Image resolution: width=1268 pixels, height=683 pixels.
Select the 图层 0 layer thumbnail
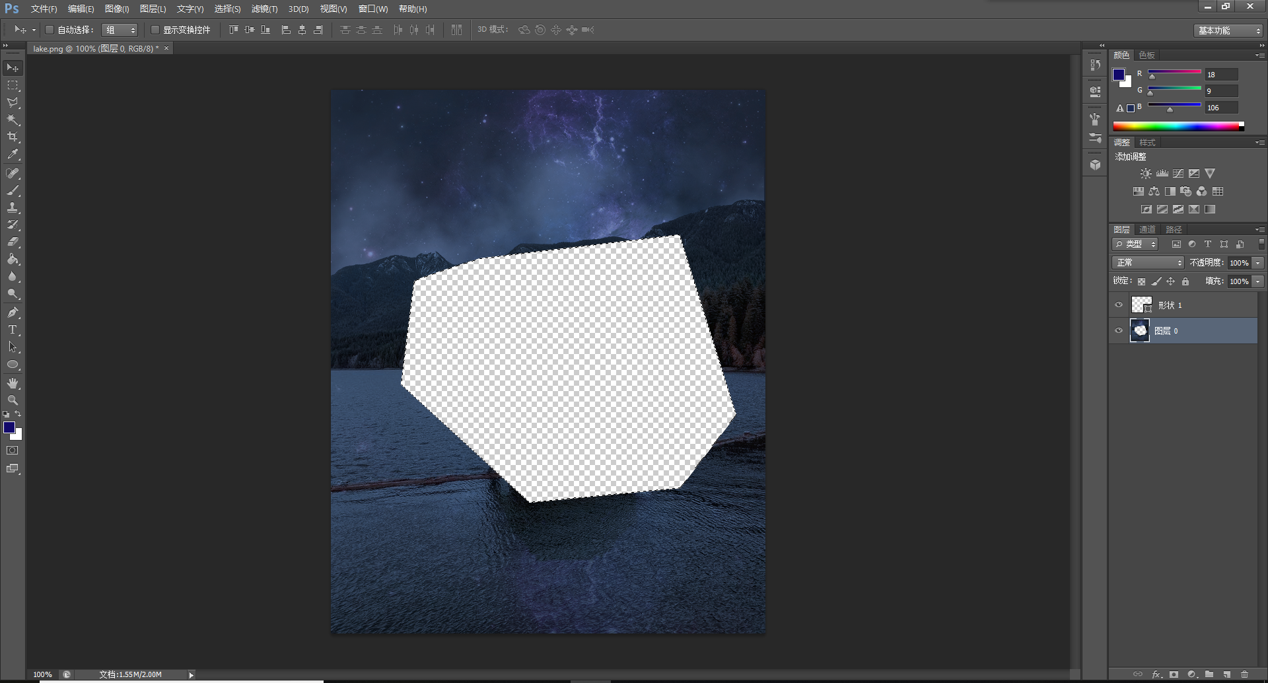pyautogui.click(x=1140, y=330)
